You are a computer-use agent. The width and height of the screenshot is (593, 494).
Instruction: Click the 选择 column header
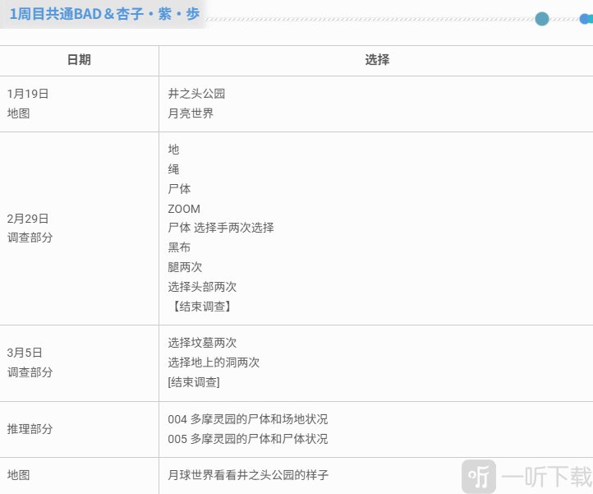377,59
